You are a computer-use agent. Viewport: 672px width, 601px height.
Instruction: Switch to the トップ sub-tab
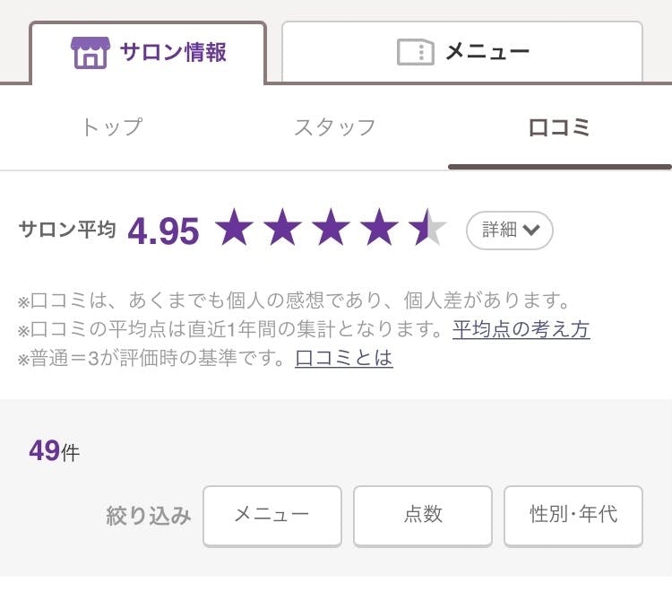coord(112,127)
